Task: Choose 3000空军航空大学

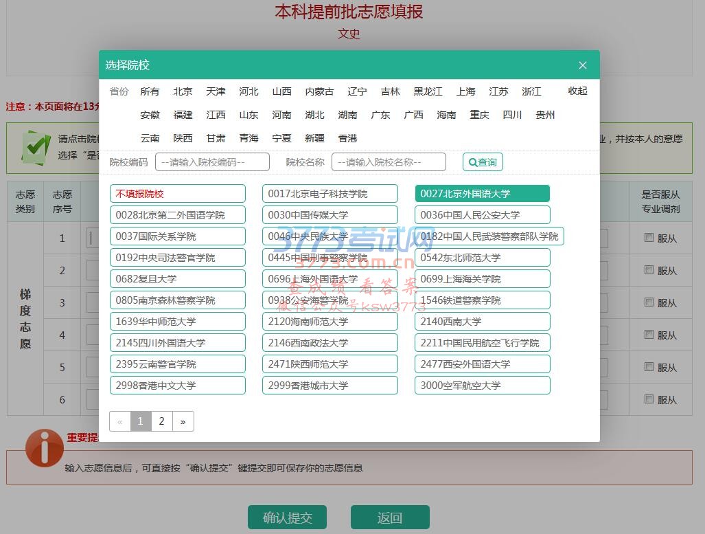Action: 482,386
